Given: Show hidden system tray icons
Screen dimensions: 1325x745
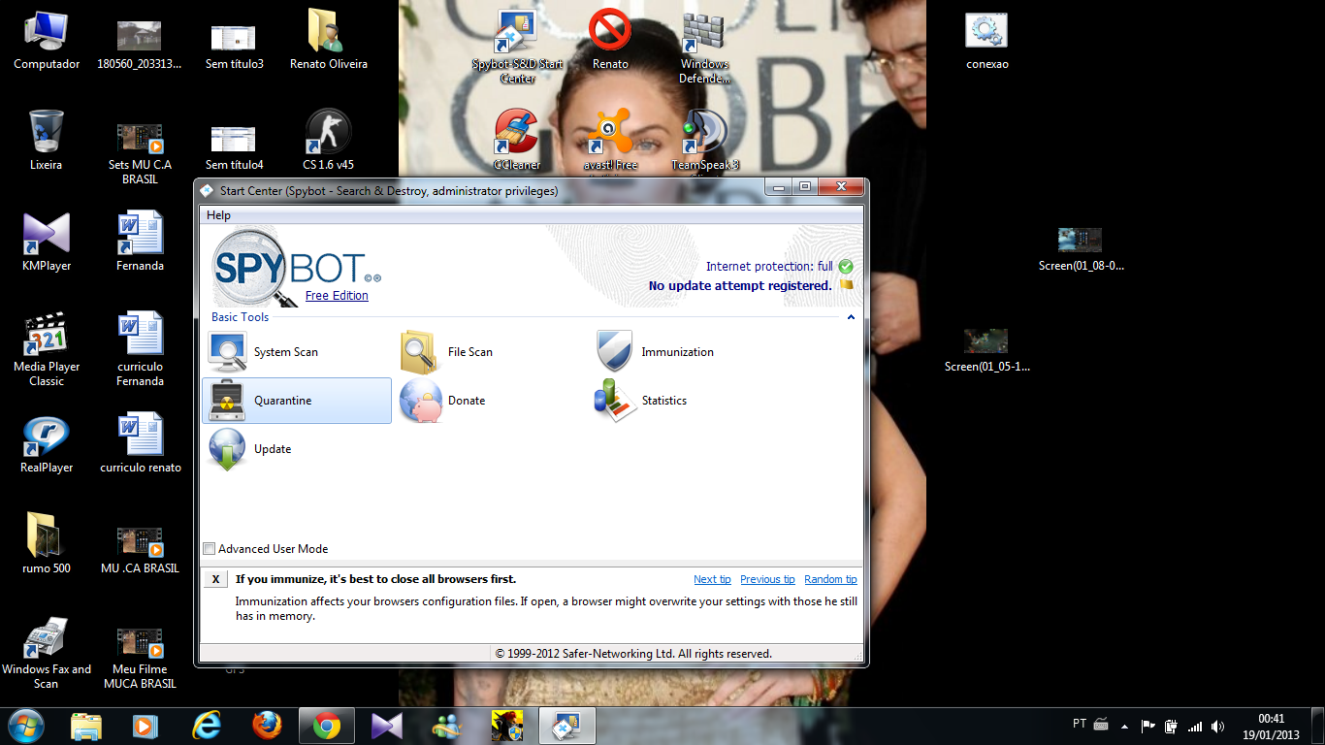Looking at the screenshot, I should [1124, 726].
